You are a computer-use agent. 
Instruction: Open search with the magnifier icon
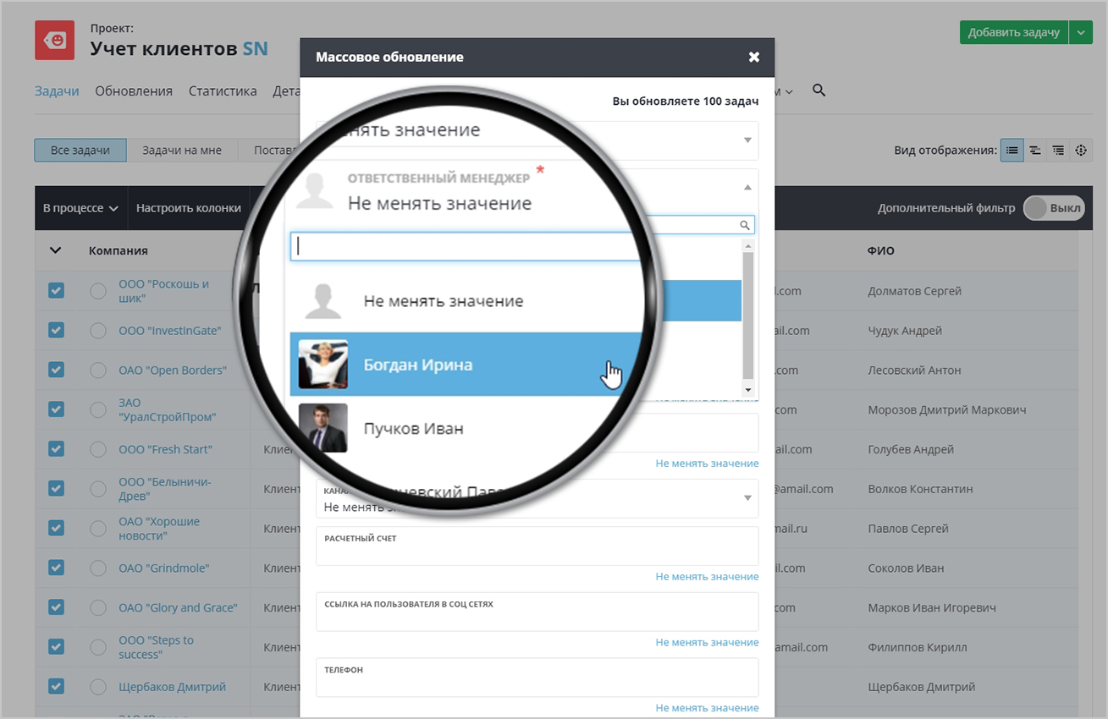819,91
